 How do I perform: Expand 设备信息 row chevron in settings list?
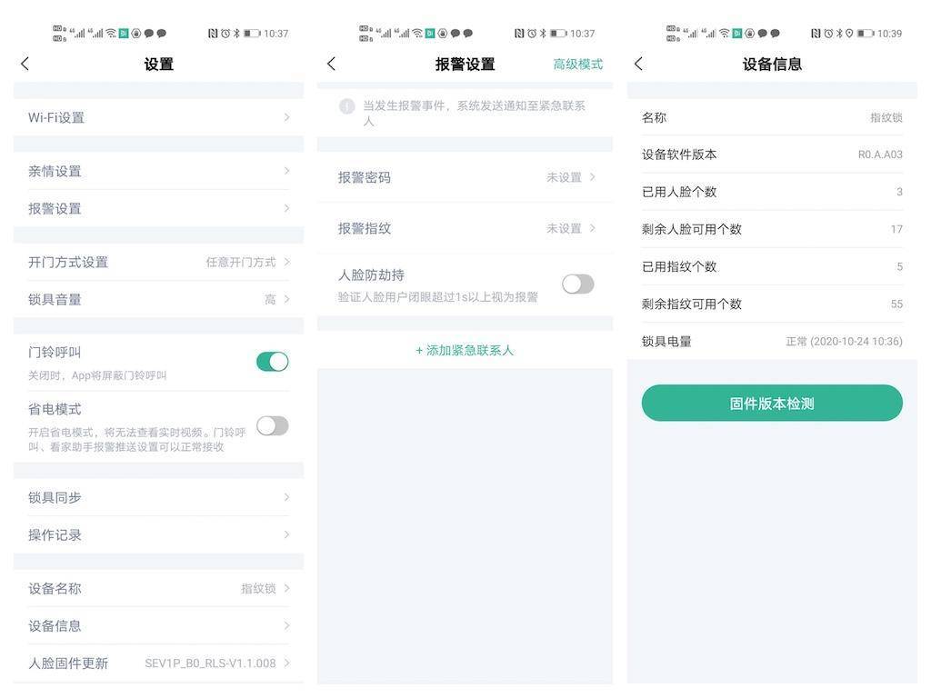click(x=286, y=625)
